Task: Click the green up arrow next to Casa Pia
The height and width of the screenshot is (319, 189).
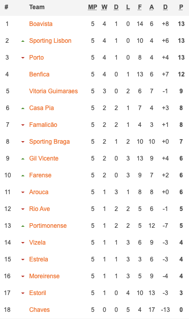Action: [23, 109]
